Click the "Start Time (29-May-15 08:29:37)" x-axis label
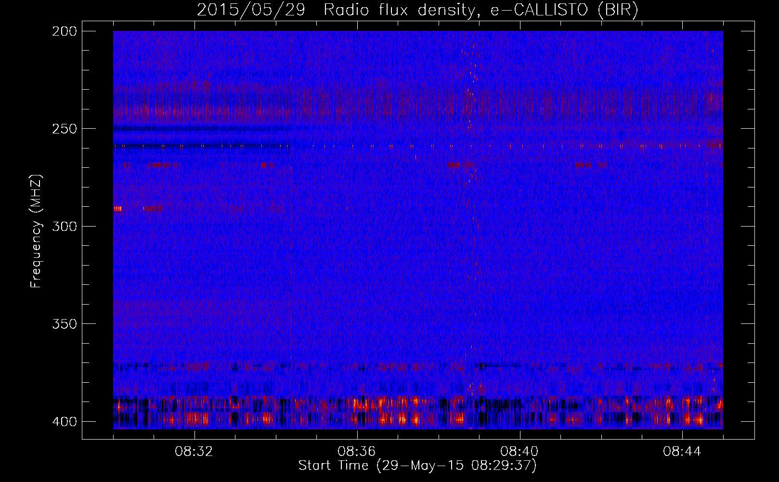The height and width of the screenshot is (482, 779). click(417, 466)
